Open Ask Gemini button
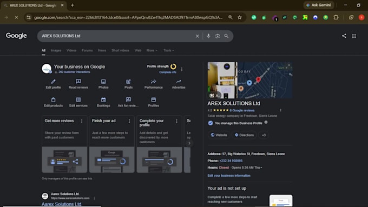 pyautogui.click(x=319, y=5)
